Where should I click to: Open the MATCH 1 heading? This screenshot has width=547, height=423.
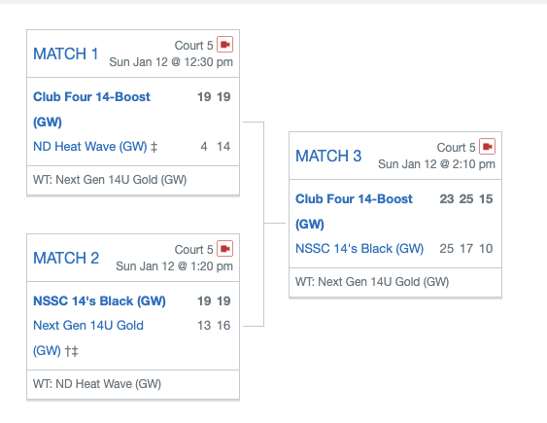pyautogui.click(x=66, y=54)
